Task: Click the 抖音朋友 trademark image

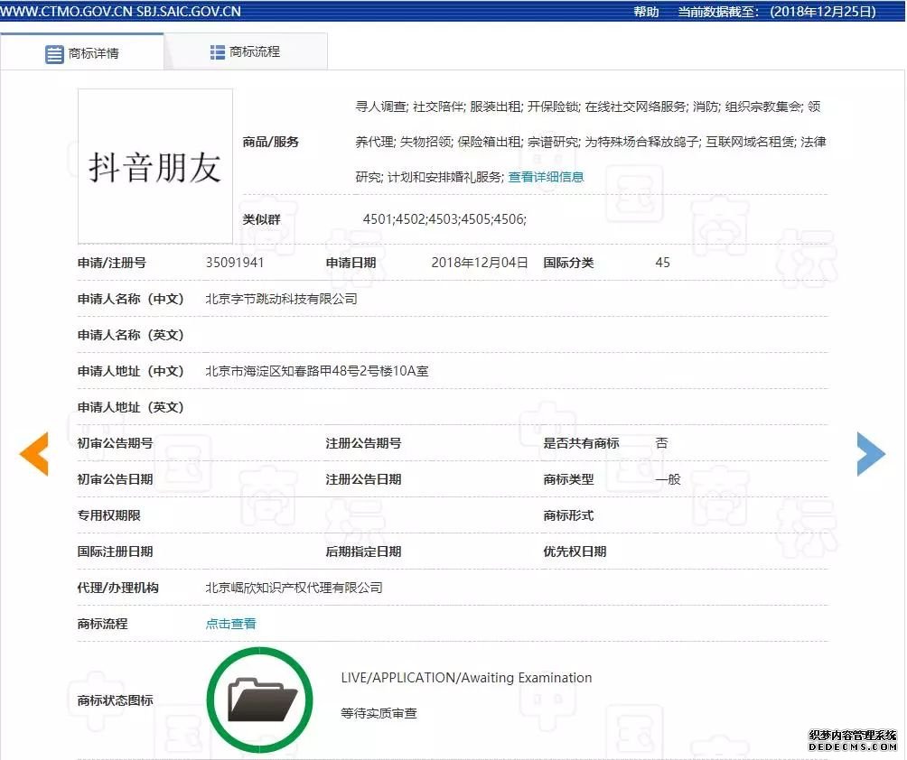Action: [155, 166]
